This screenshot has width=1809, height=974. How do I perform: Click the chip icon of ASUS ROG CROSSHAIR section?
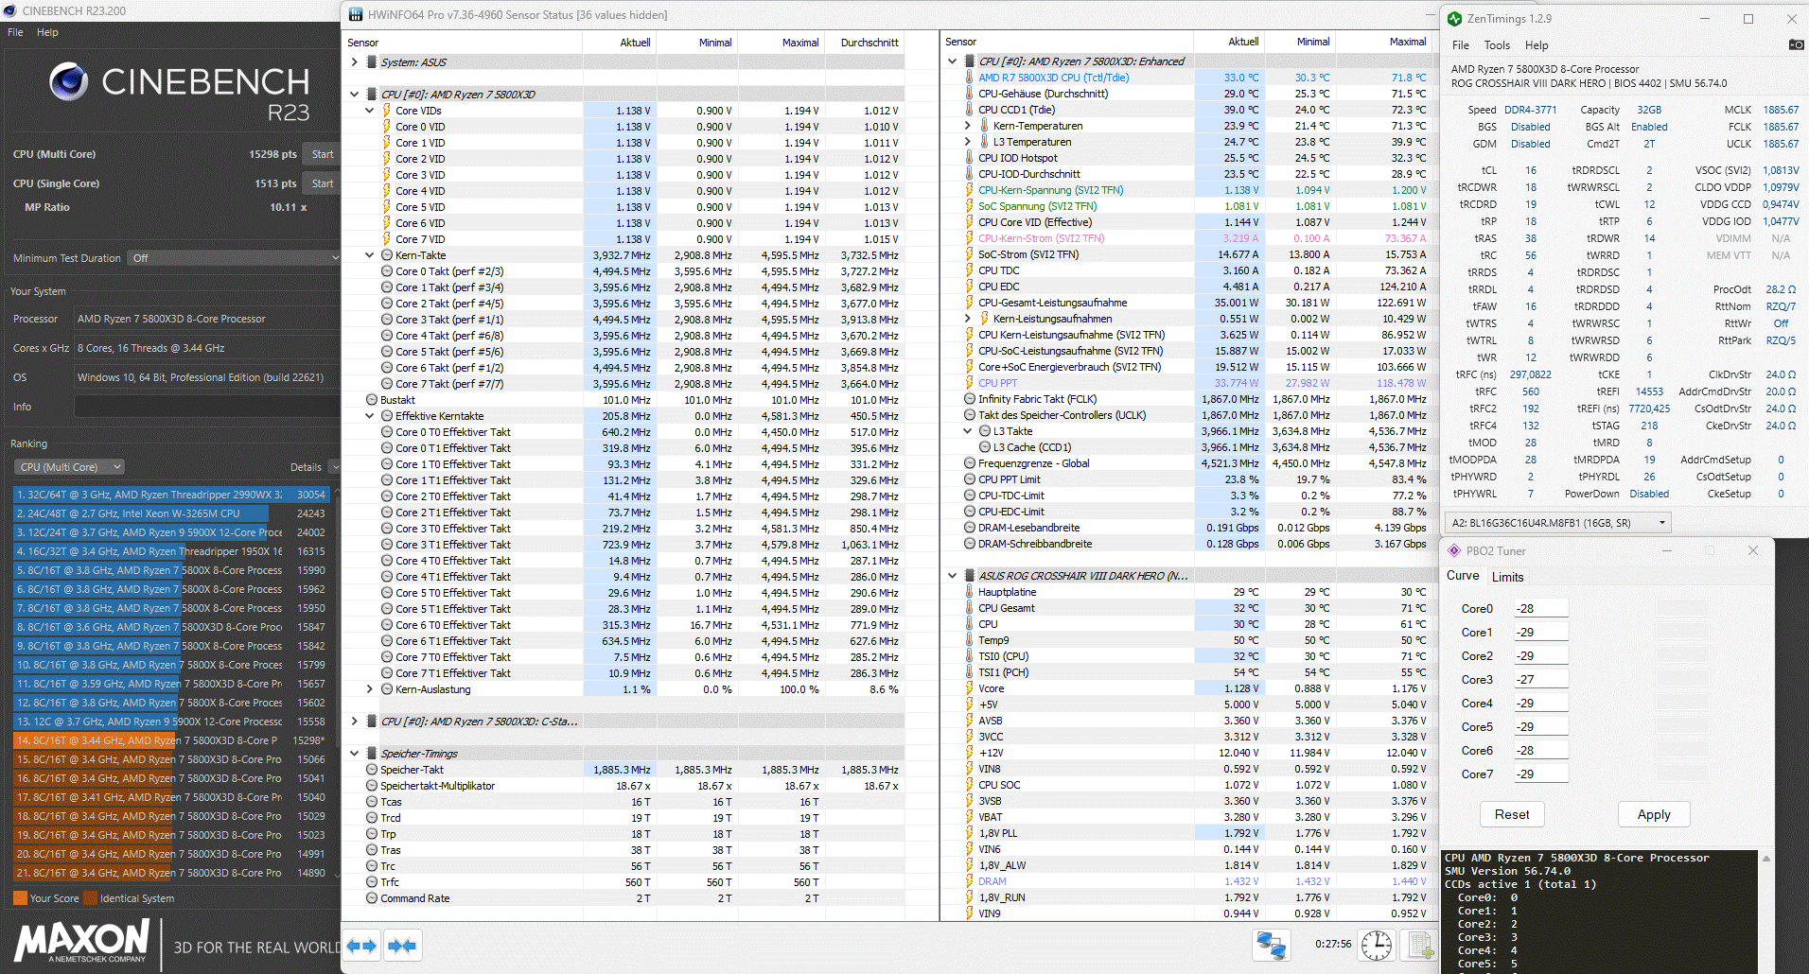point(970,576)
